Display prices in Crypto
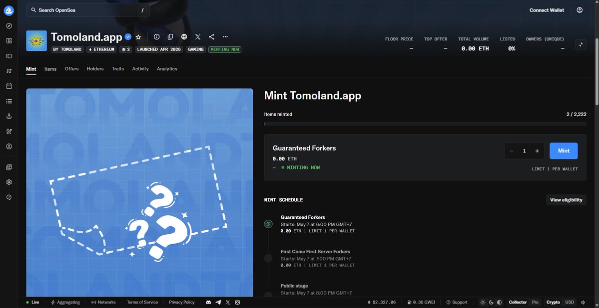Image resolution: width=599 pixels, height=308 pixels. tap(553, 303)
